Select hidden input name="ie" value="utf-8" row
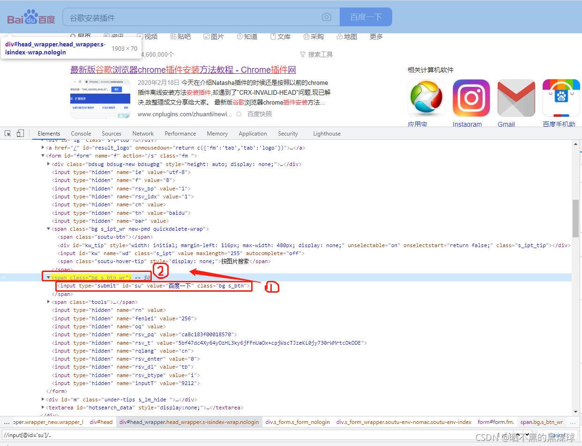Screen dimensions: 582x446 121,172
